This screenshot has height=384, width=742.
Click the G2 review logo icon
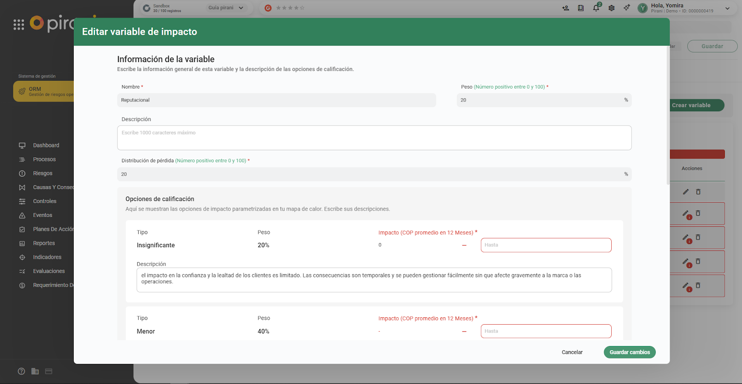click(x=268, y=8)
